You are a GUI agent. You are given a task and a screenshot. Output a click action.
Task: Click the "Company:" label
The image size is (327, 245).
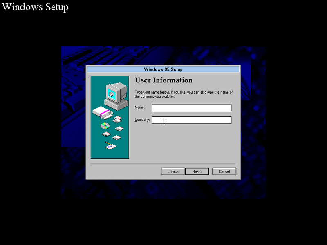click(x=142, y=120)
